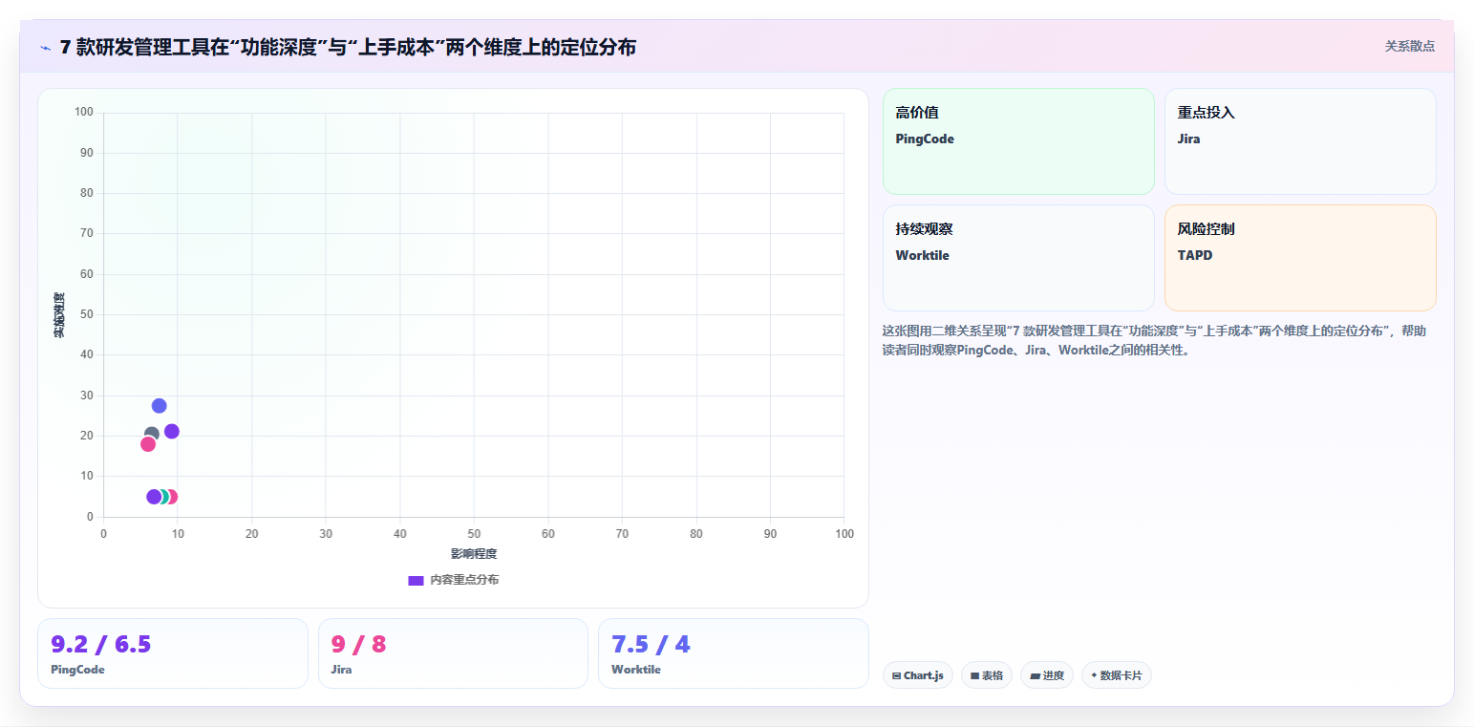The height and width of the screenshot is (727, 1474).
Task: Select the pink scatter point near 18
Action: 148,443
